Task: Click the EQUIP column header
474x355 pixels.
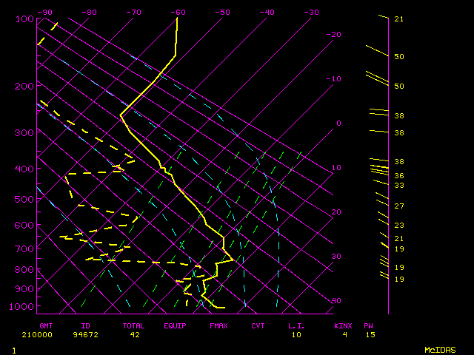Action: [176, 325]
